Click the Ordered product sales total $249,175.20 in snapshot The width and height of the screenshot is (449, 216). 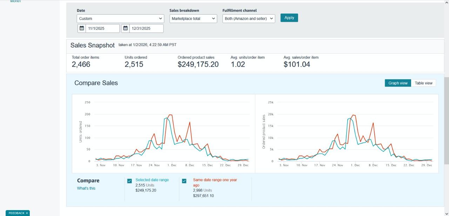[x=198, y=65]
